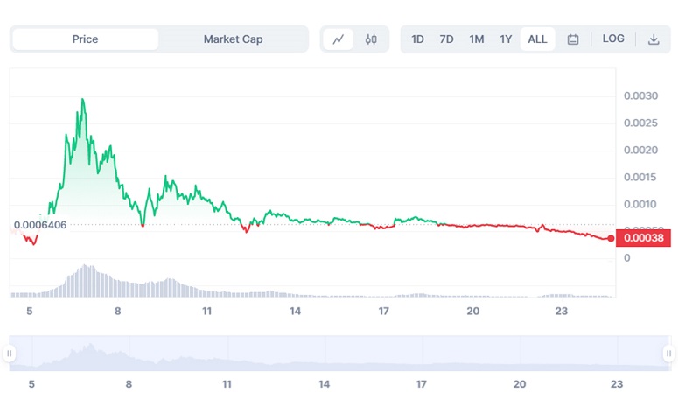Click the left range slider handle

pos(10,354)
